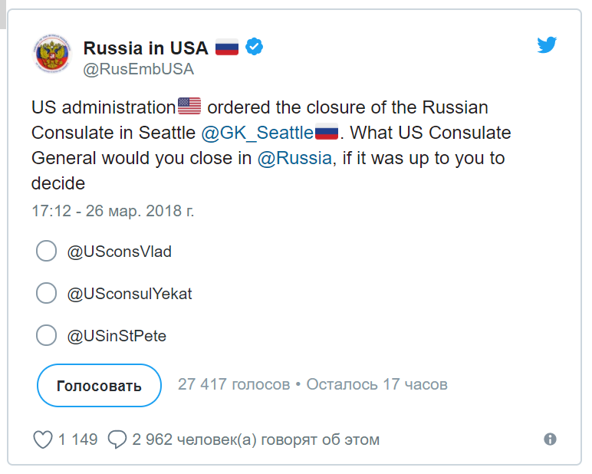The height and width of the screenshot is (474, 592).
Task: Open the tweet timestamp 17:12 - 26 мар. 2018
Action: click(112, 210)
